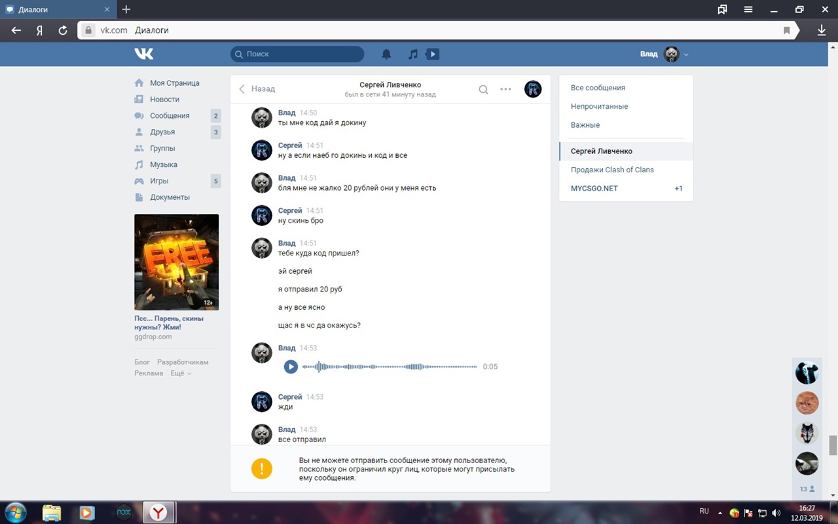Open the Yandex browser downloads icon

pyautogui.click(x=822, y=30)
